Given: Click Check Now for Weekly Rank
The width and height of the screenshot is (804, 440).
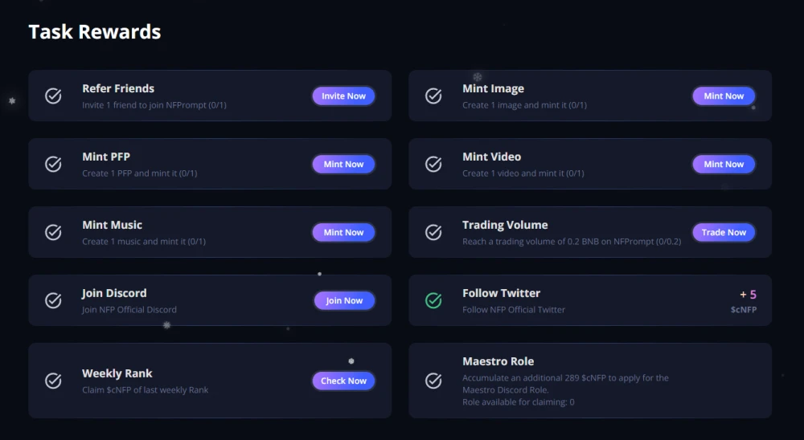Looking at the screenshot, I should tap(343, 381).
